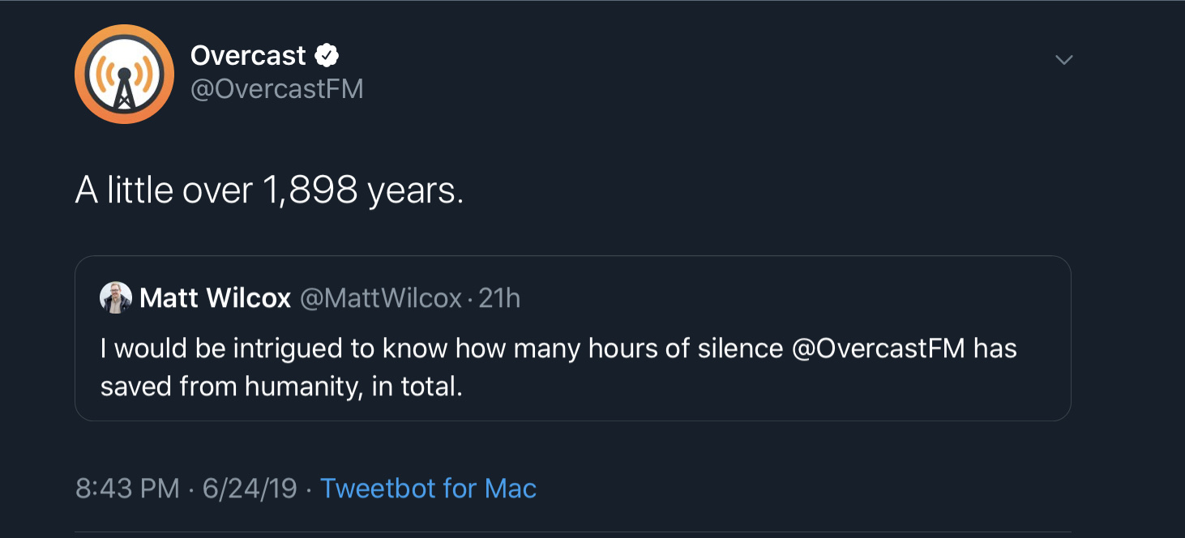Click empty space inside the quoted tweet card
Image resolution: width=1185 pixels, height=538 pixels.
click(x=770, y=387)
